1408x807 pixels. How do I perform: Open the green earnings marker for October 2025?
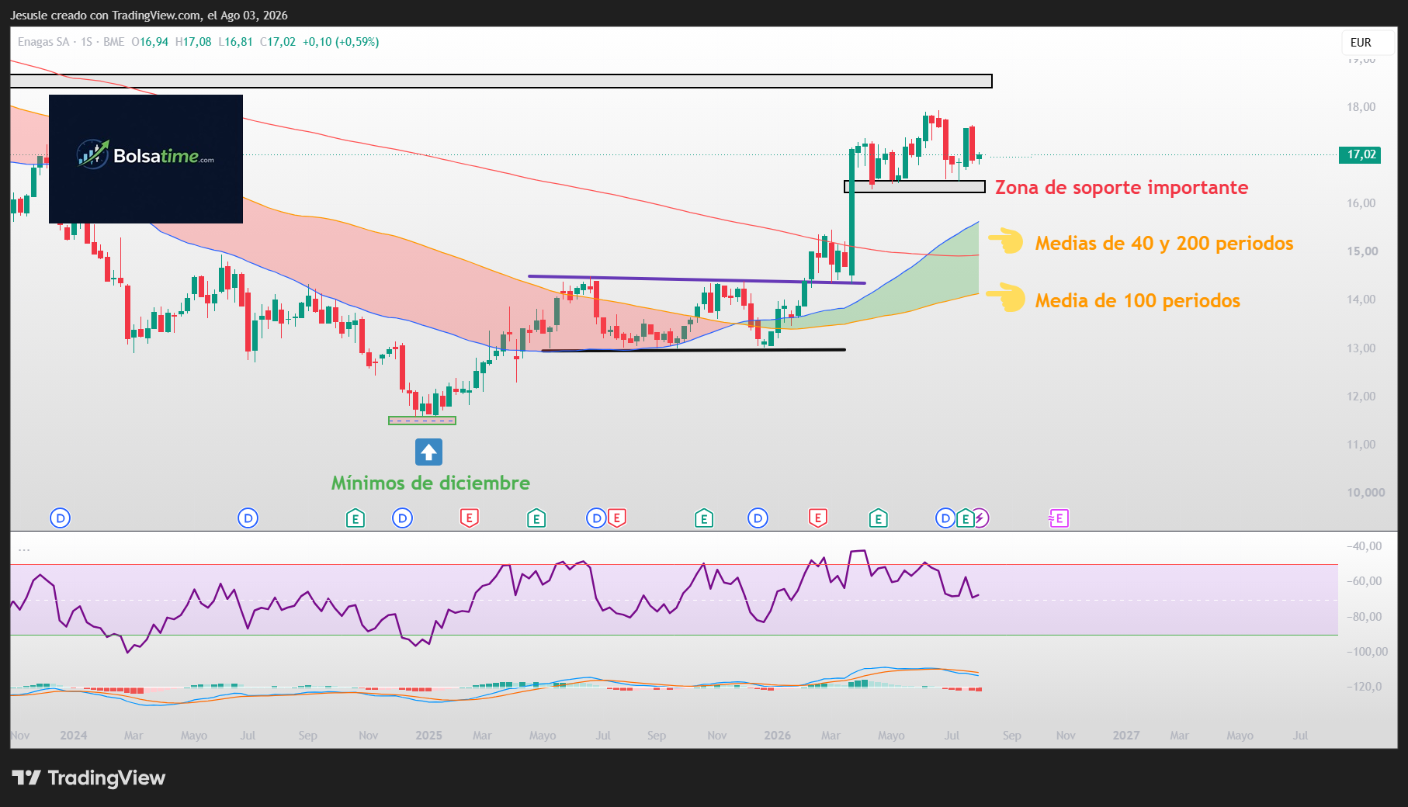pyautogui.click(x=703, y=518)
